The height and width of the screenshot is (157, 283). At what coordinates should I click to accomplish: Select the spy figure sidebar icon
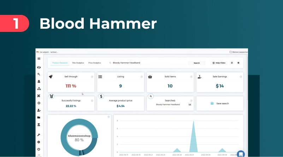39,82
